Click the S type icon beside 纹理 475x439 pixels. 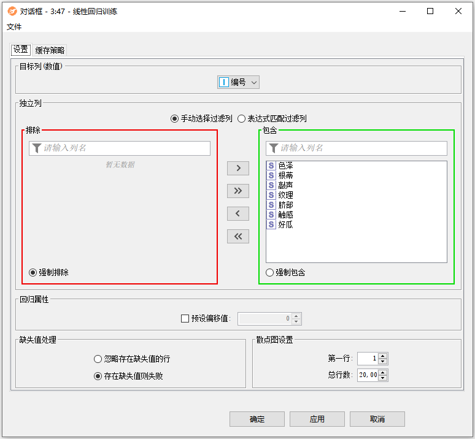[x=271, y=195]
